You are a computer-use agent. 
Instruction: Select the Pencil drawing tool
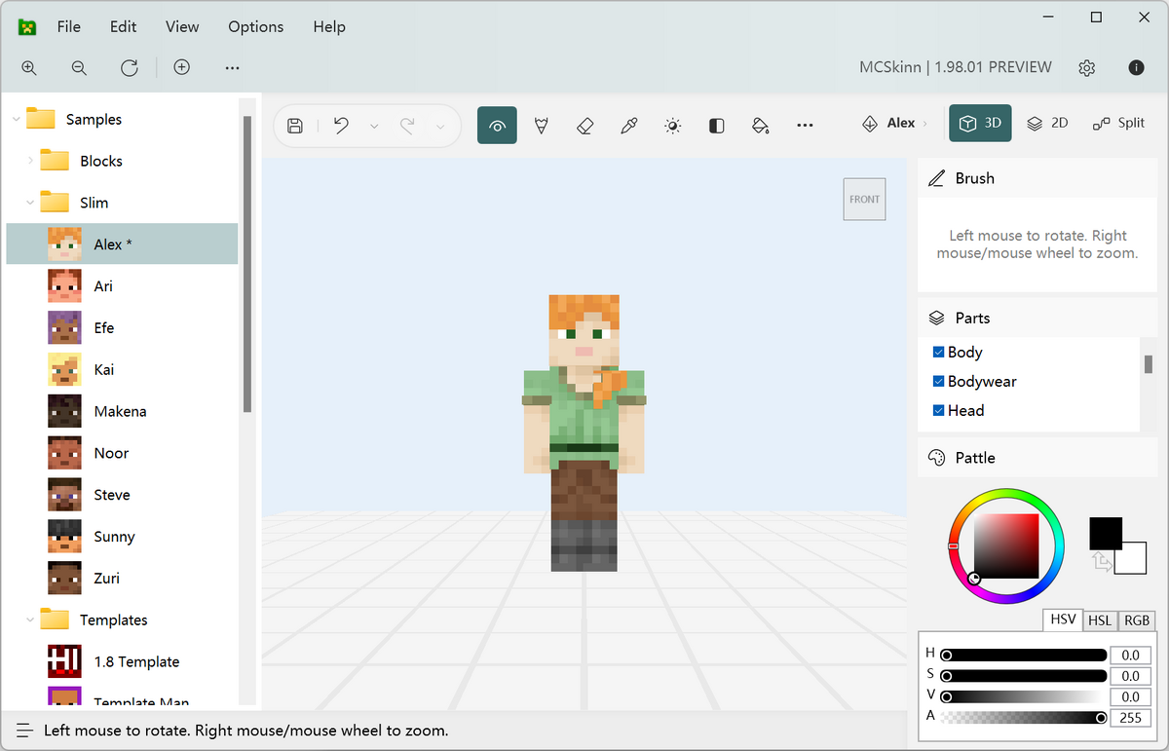point(541,125)
